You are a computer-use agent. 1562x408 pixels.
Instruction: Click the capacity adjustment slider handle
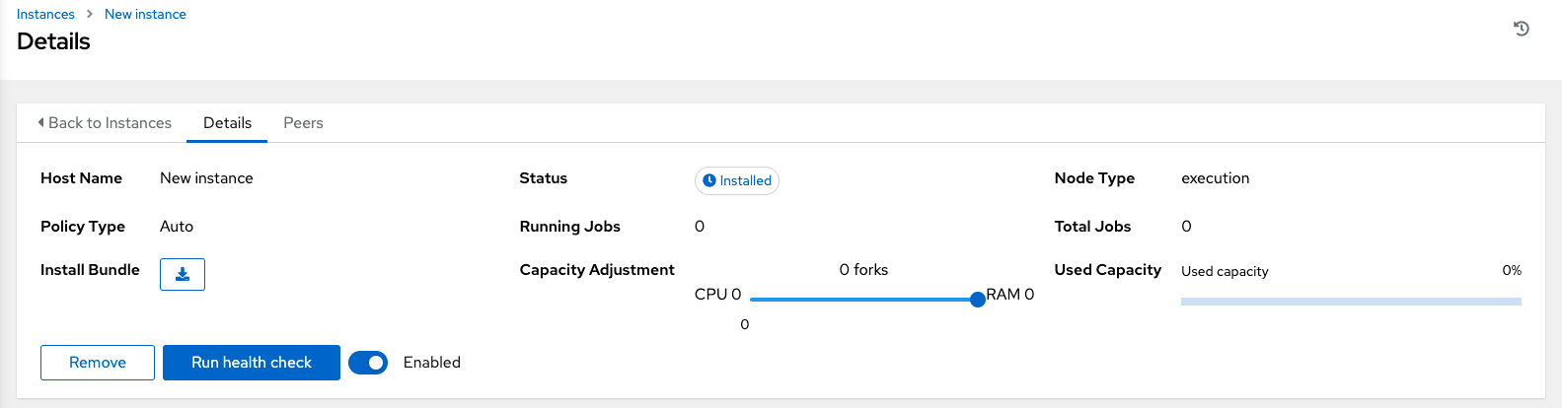(x=978, y=300)
